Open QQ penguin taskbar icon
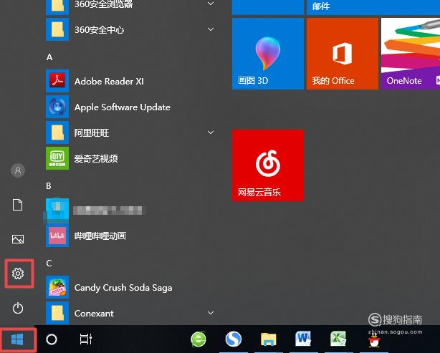The width and height of the screenshot is (440, 353). point(374,341)
